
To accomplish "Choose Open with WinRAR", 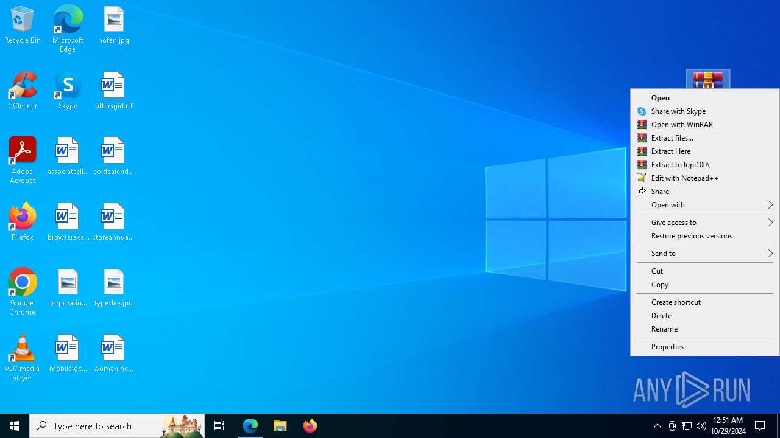I will point(705,125).
